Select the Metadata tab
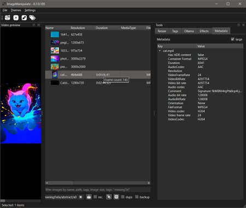 (221, 31)
